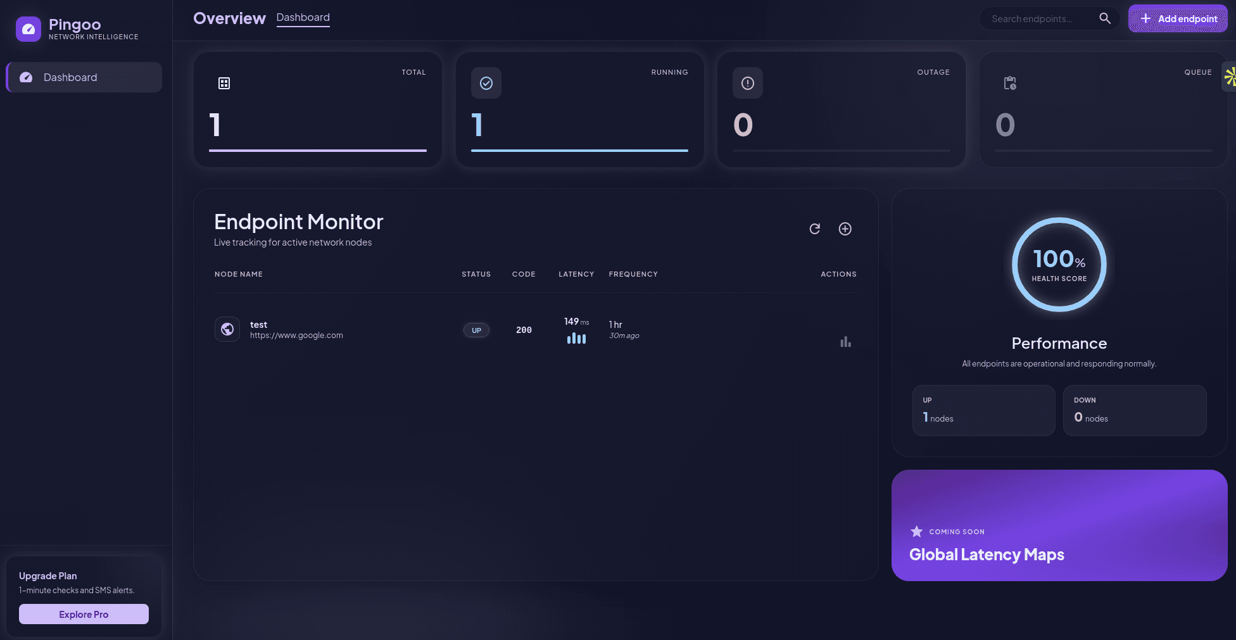Click the TOTAL stat card count

215,125
